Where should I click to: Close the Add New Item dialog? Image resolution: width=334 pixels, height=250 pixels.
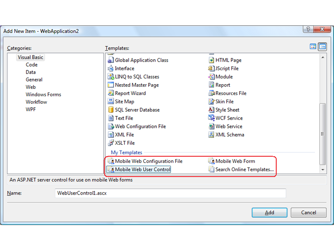coord(322,29)
